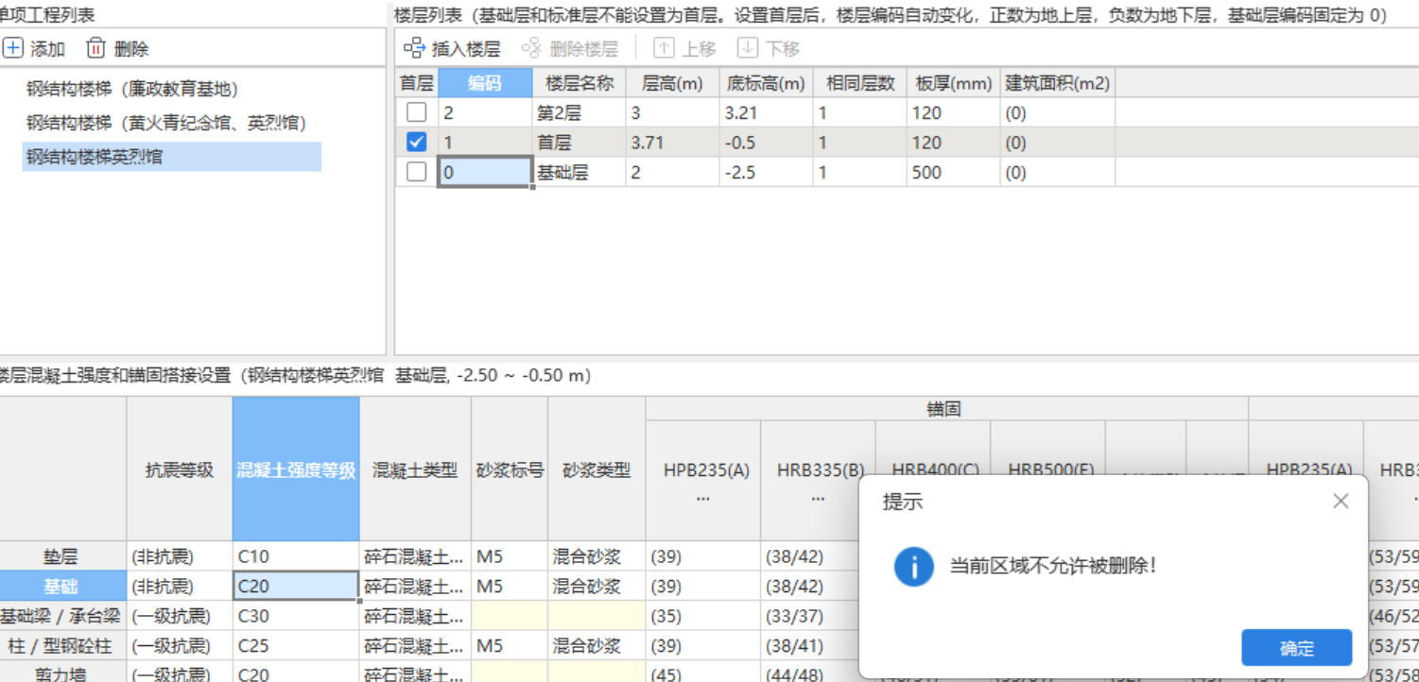This screenshot has height=682, width=1419.
Task: Click the 删除楼层 toolbar icon
Action: click(x=531, y=48)
